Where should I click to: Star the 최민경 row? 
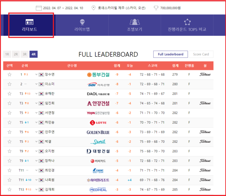click(9, 170)
